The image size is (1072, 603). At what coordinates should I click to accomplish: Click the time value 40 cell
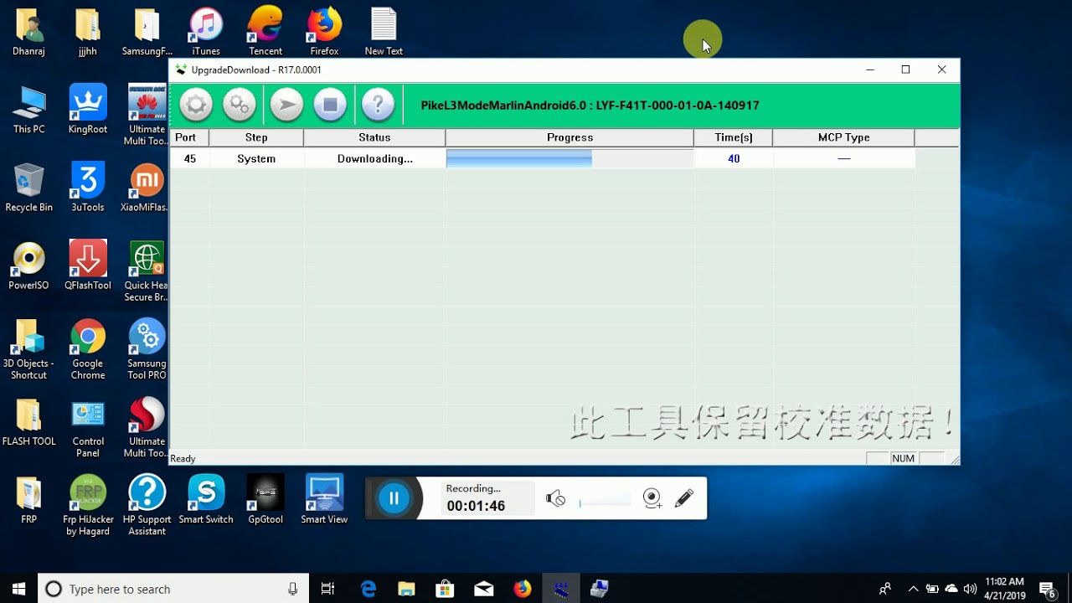[734, 158]
